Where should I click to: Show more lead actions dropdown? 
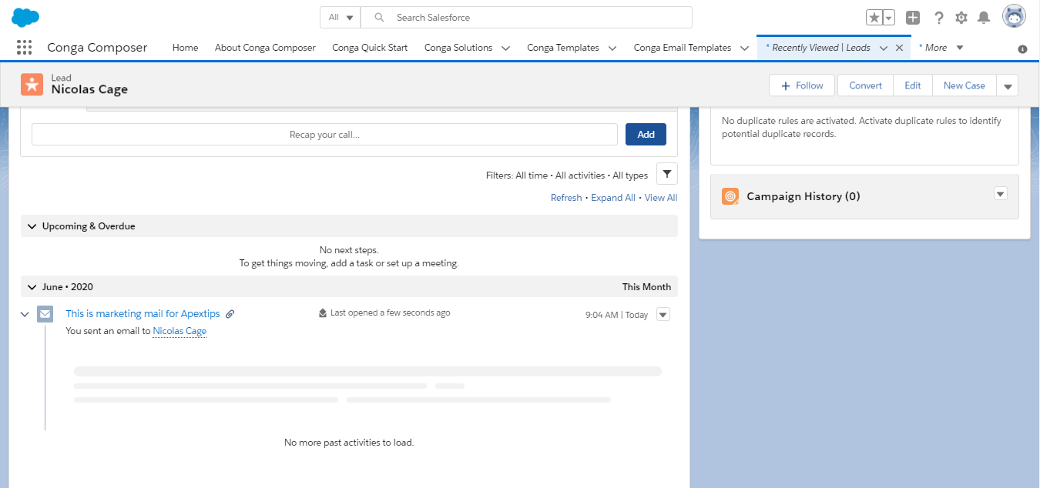pyautogui.click(x=1008, y=85)
